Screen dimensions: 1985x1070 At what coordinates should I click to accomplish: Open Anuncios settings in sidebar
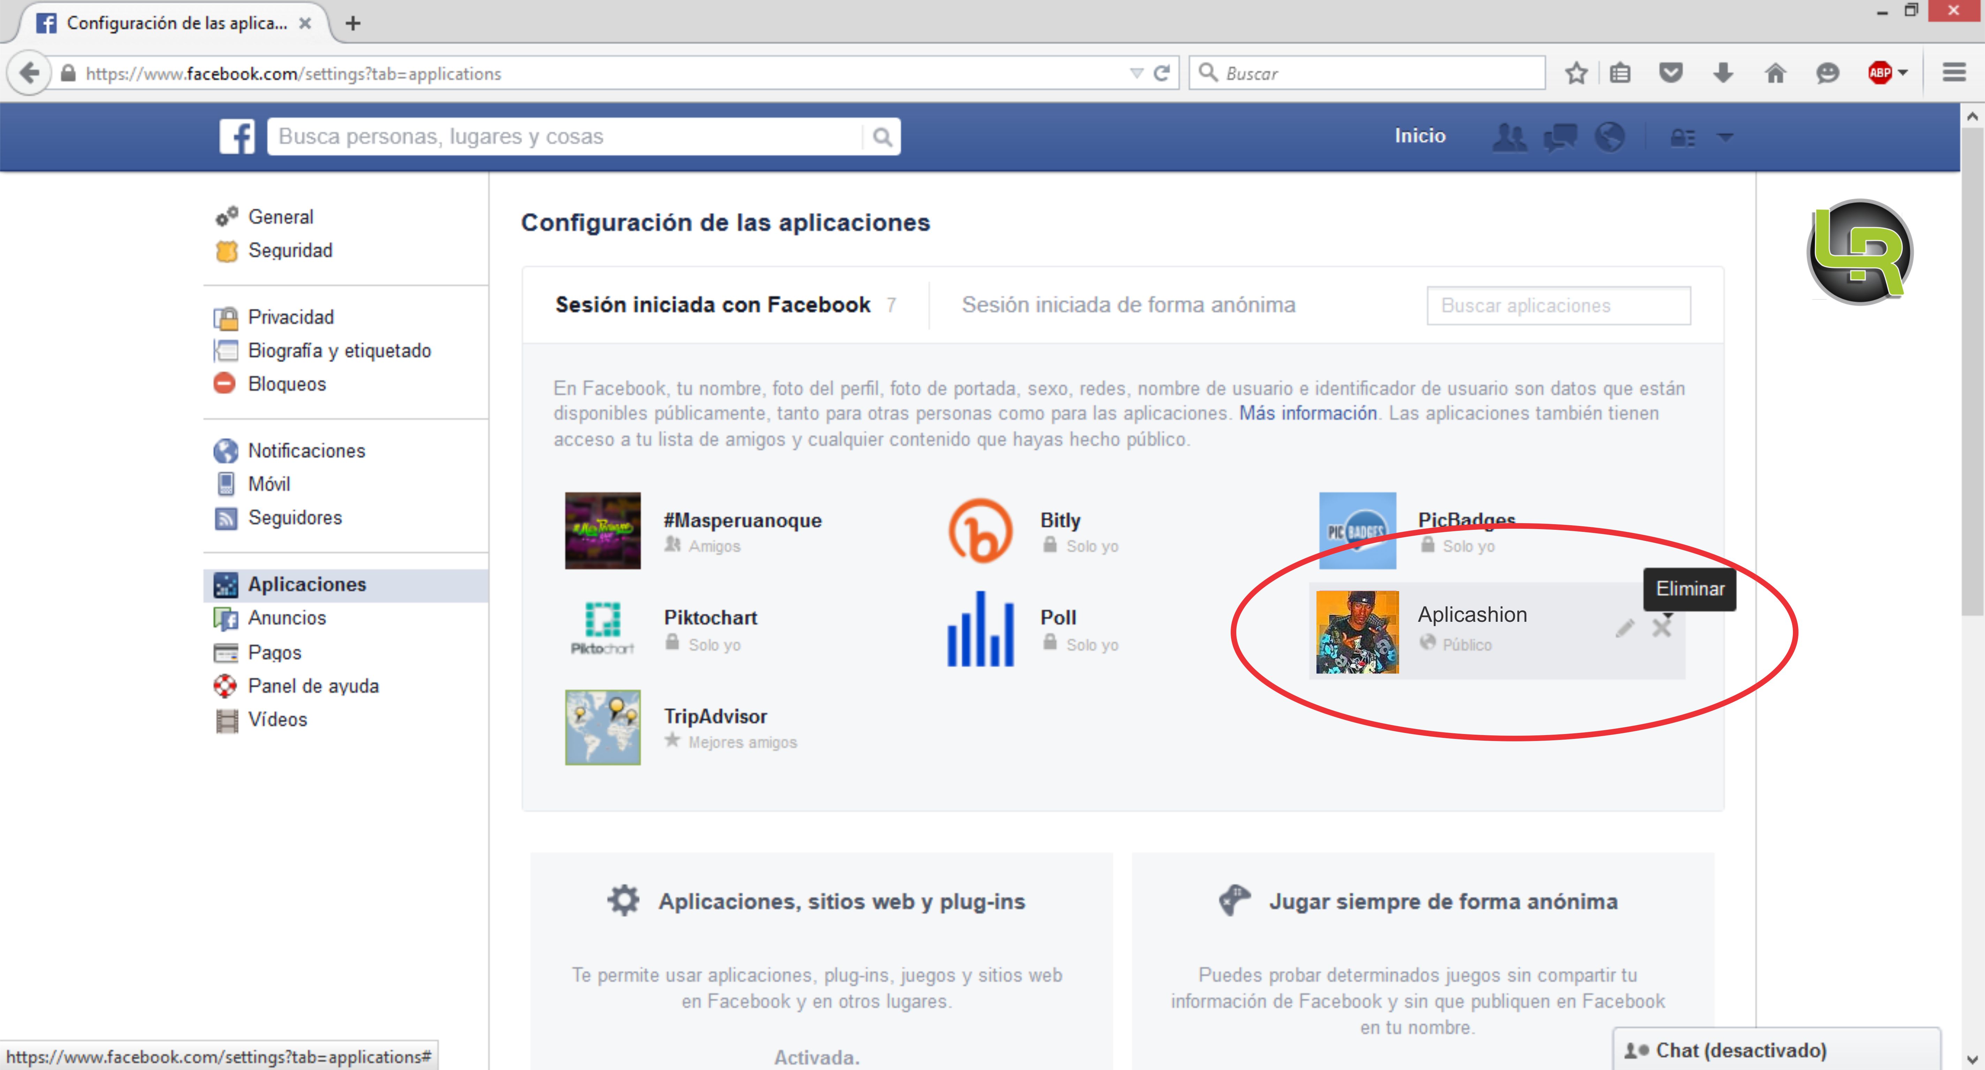point(287,618)
